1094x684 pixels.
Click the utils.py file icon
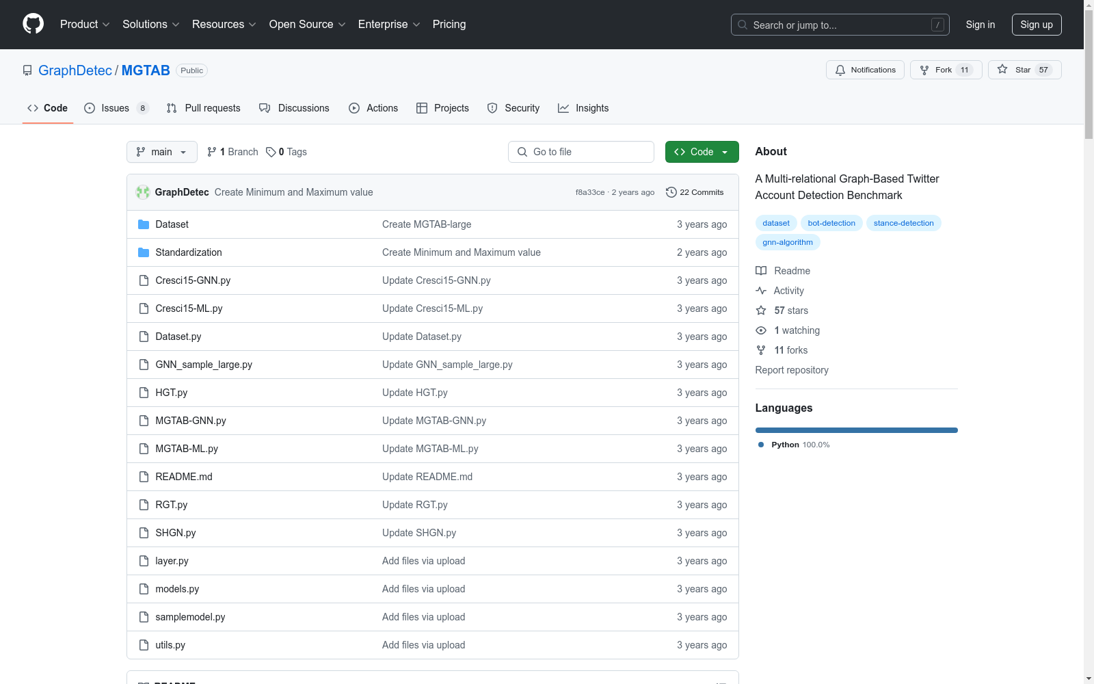[144, 645]
